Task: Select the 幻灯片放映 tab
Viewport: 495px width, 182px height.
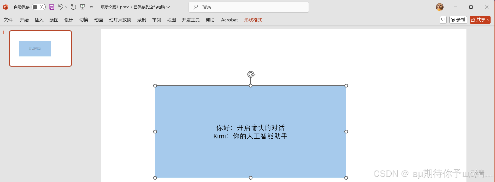Action: pyautogui.click(x=120, y=20)
